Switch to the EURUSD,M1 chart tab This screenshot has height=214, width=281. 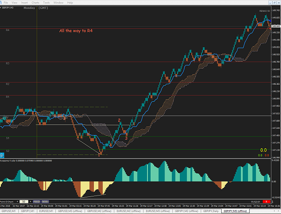click(x=46, y=211)
